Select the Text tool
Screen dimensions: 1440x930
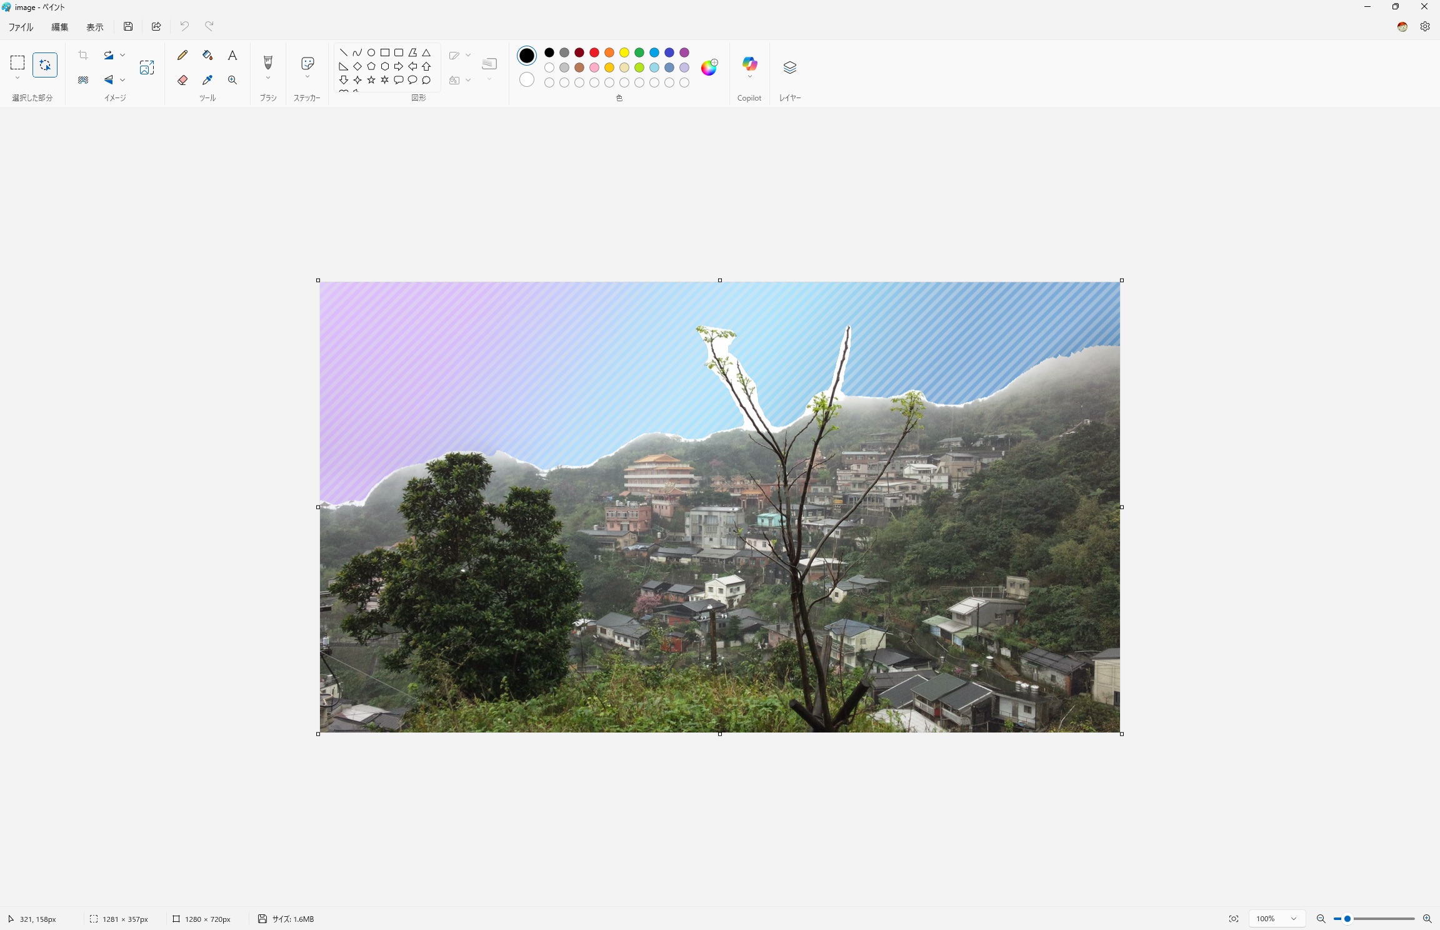[x=232, y=55]
